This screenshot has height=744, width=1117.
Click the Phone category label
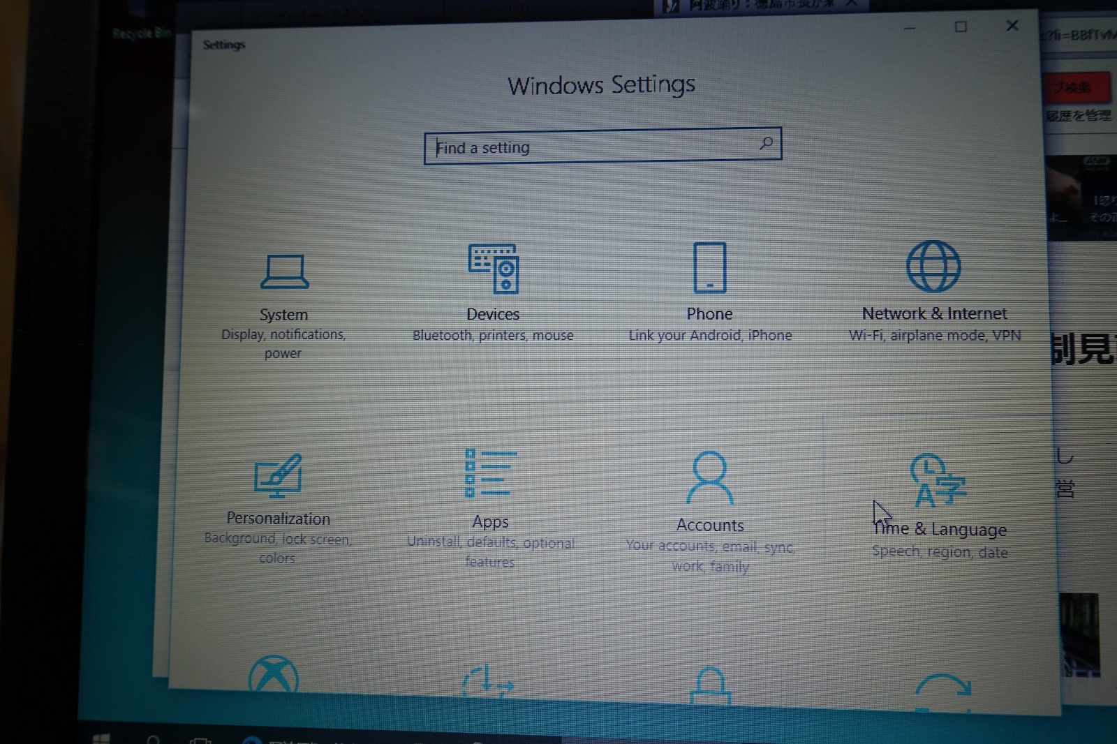(x=709, y=313)
